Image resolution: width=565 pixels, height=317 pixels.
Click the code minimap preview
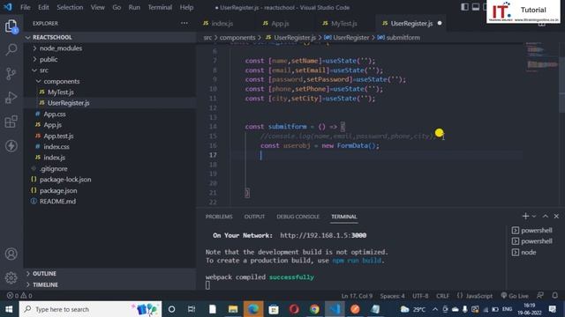coord(540,57)
